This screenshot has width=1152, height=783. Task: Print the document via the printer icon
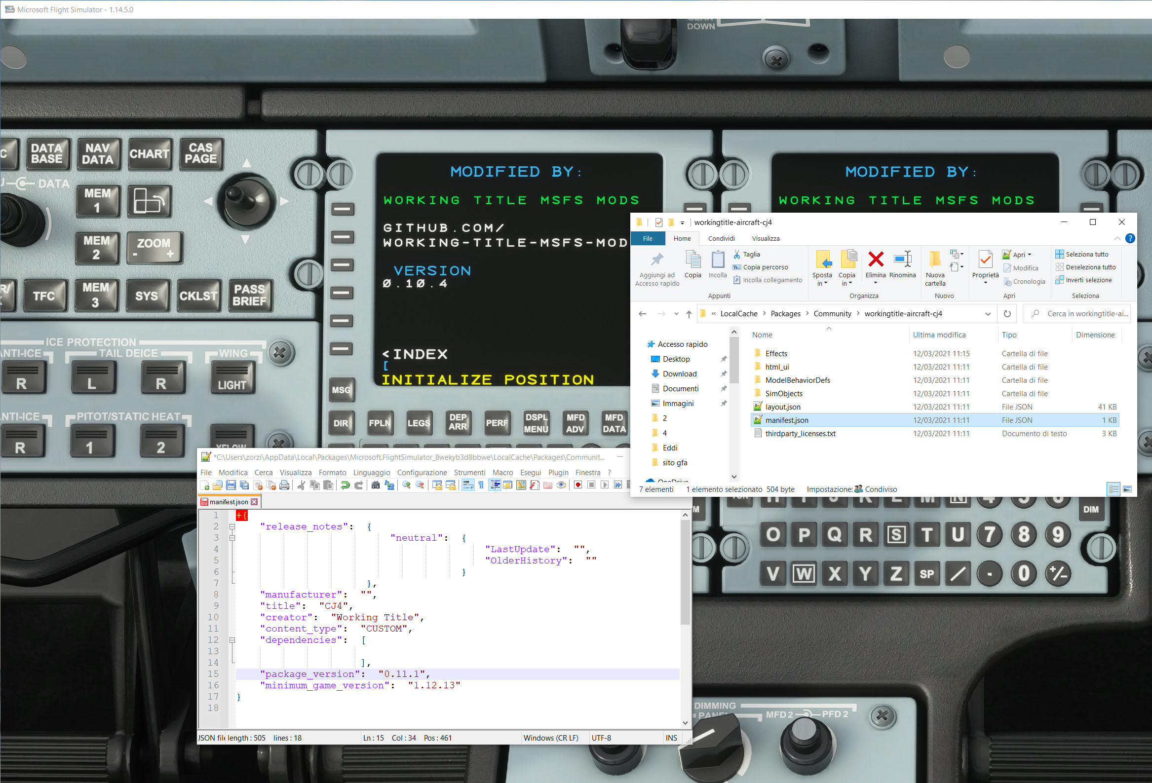[284, 486]
